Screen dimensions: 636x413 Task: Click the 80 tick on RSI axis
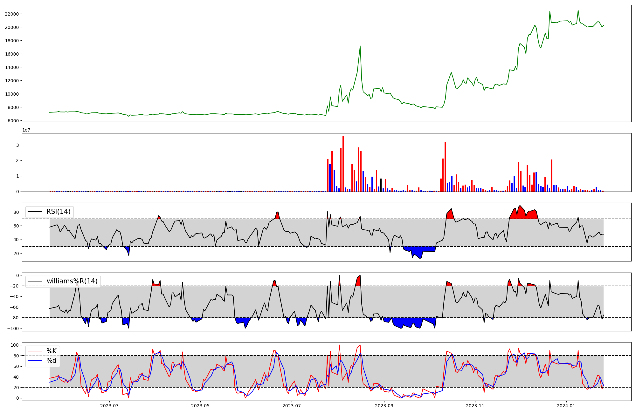click(x=16, y=212)
